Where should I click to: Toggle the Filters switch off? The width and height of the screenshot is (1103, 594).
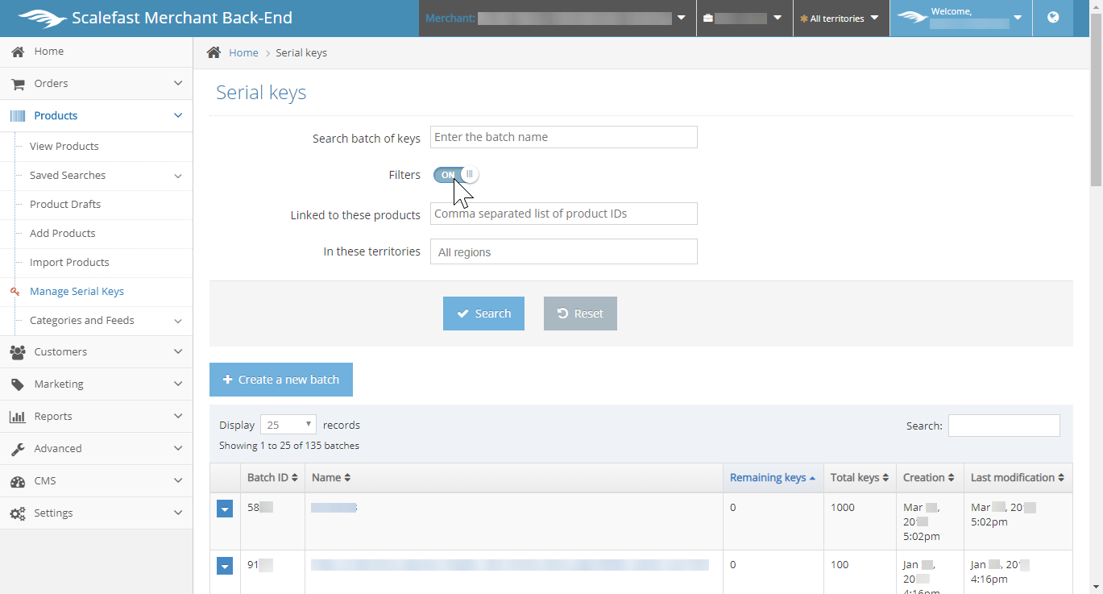(456, 175)
